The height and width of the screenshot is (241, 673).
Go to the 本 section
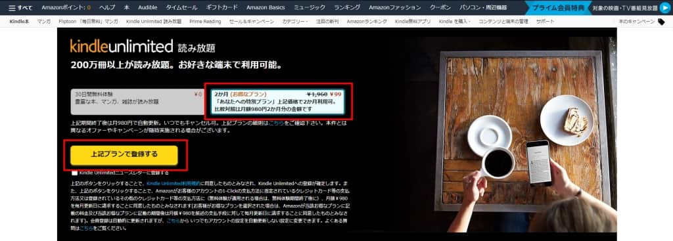point(127,8)
